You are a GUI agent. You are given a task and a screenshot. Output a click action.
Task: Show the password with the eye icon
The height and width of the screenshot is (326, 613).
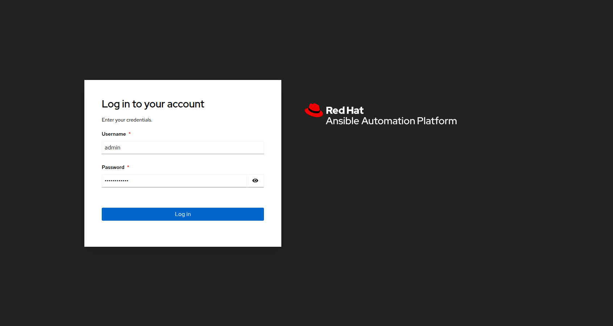[255, 181]
